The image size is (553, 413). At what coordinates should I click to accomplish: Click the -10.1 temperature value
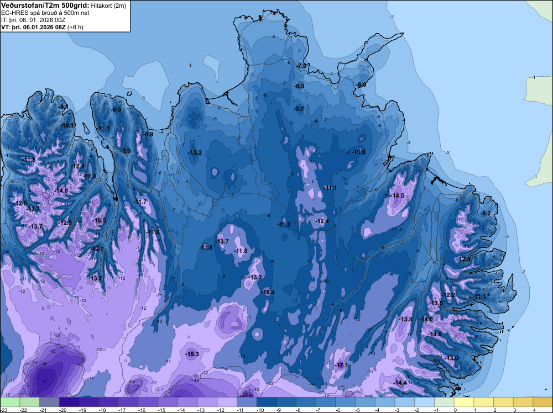[67, 125]
